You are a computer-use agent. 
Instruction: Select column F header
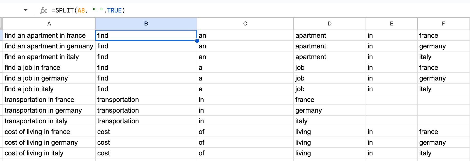click(443, 23)
